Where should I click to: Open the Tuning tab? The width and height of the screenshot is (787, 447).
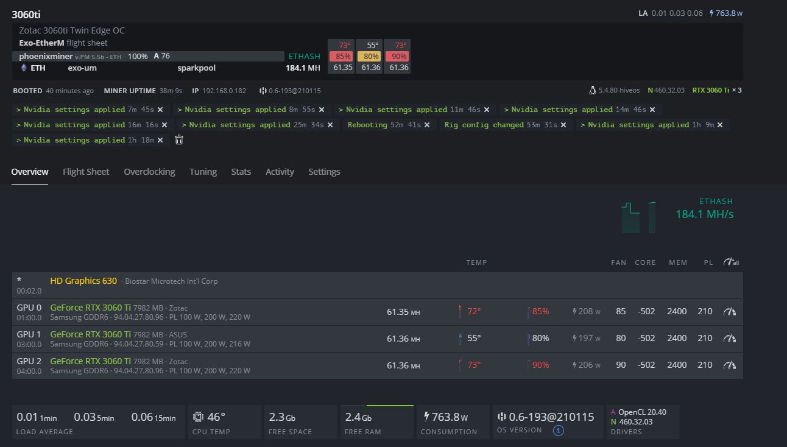click(x=203, y=172)
